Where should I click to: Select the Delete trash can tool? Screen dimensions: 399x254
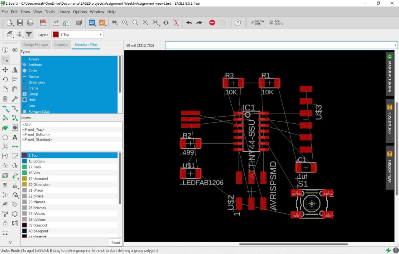point(5,99)
